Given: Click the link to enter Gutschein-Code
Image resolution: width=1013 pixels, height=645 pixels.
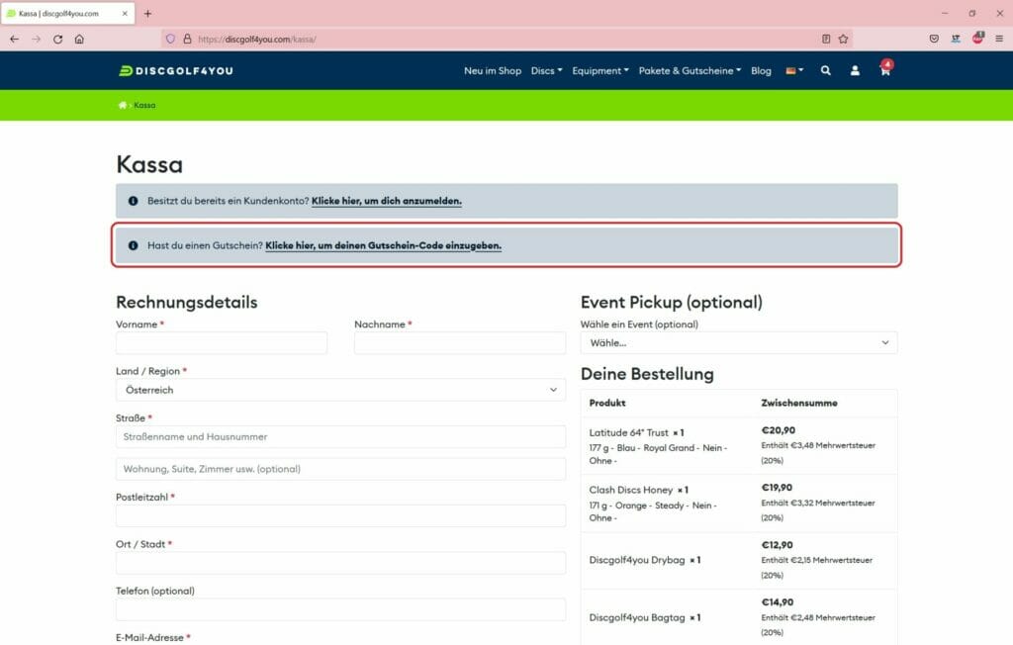Looking at the screenshot, I should 383,245.
